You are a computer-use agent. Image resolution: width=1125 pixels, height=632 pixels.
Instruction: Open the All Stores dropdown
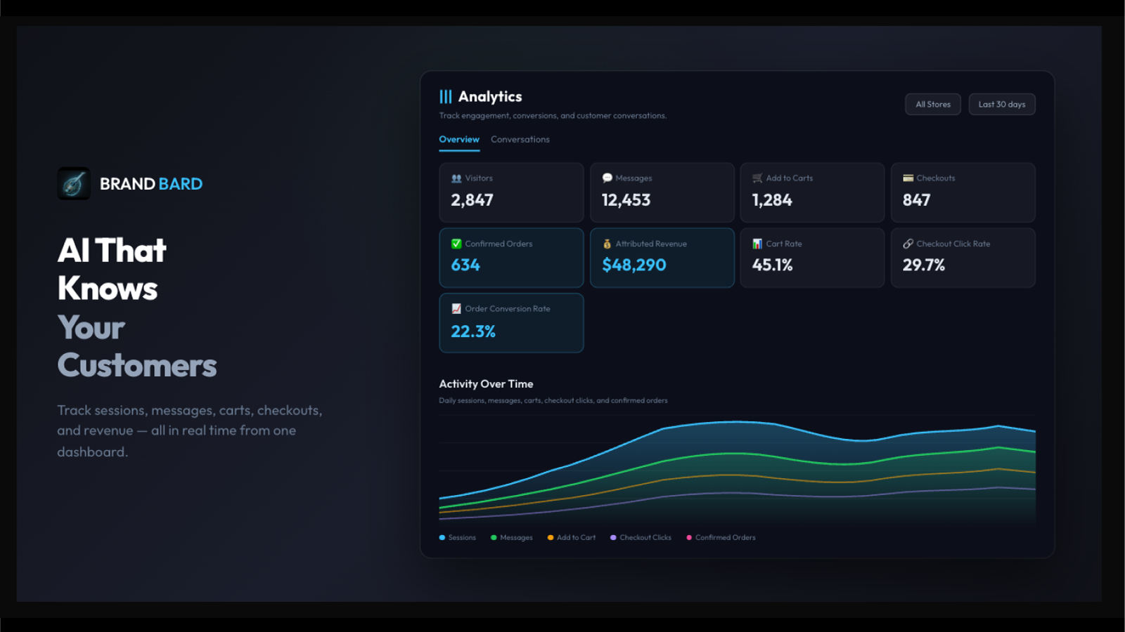point(933,105)
